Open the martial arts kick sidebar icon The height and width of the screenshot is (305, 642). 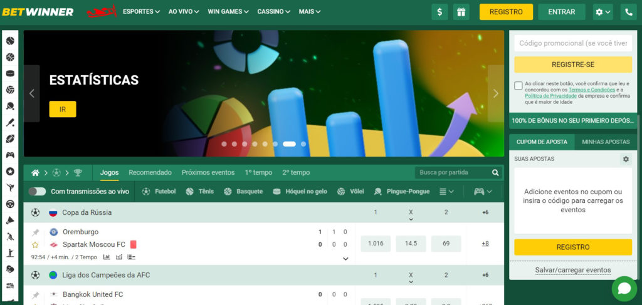tap(10, 188)
